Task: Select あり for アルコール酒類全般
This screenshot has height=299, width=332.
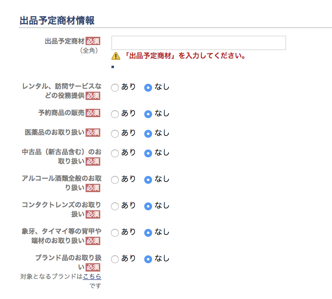Action: [x=115, y=180]
